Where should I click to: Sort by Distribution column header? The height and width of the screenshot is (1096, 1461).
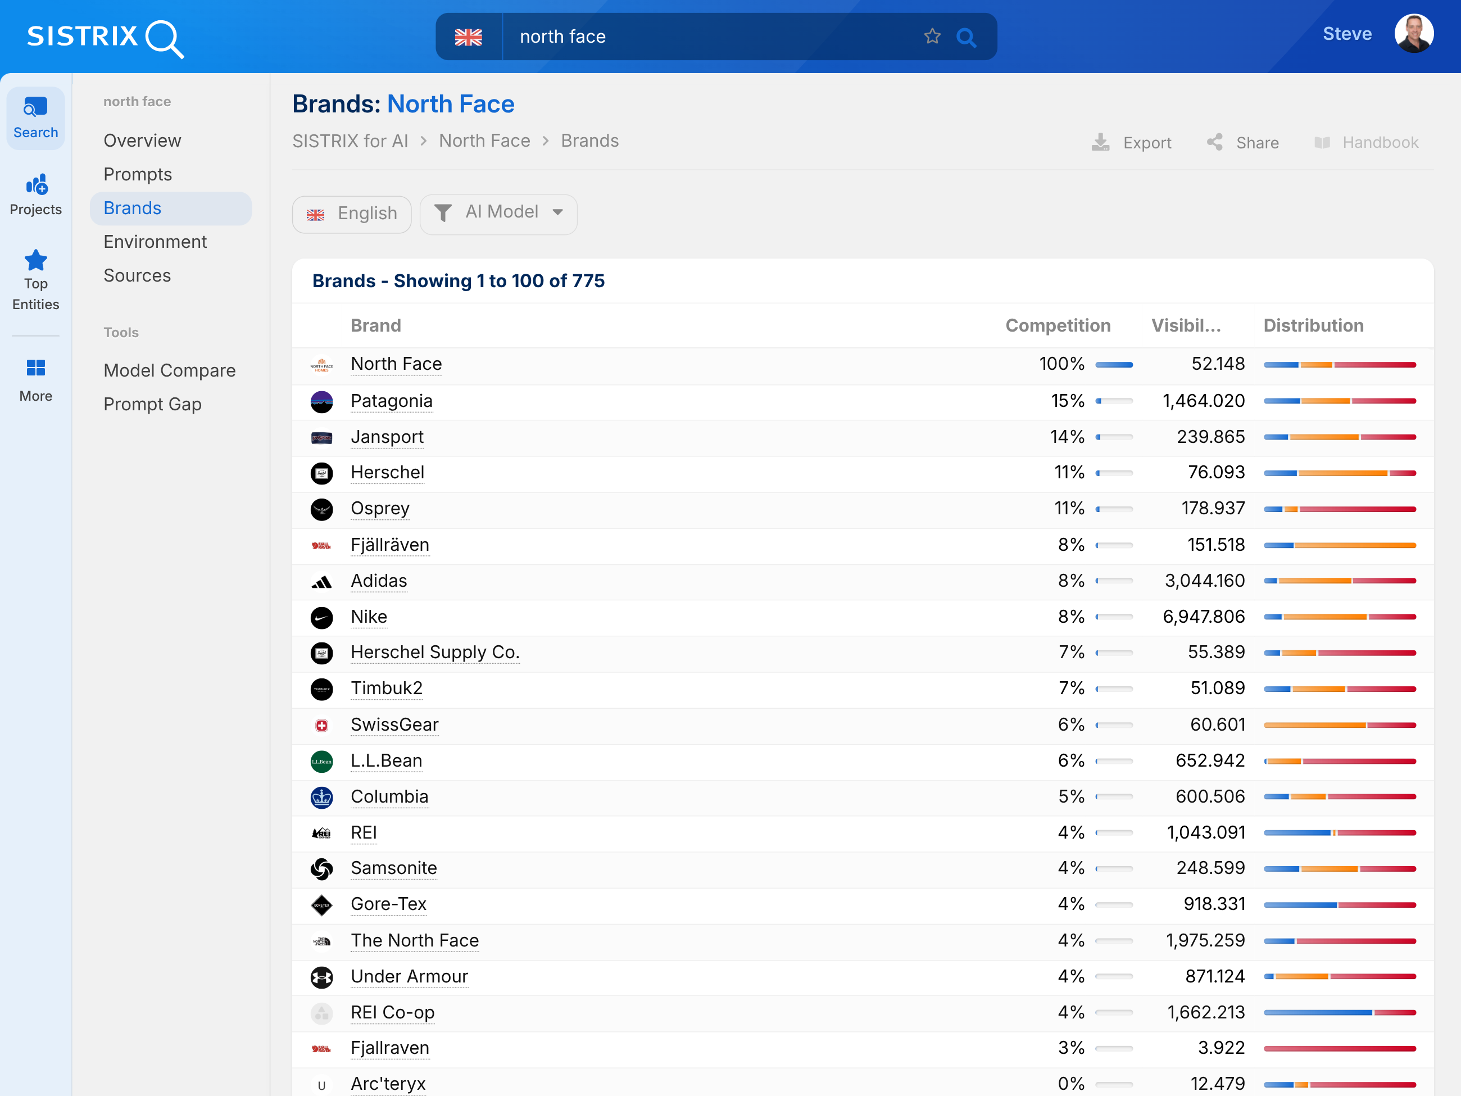[1314, 325]
